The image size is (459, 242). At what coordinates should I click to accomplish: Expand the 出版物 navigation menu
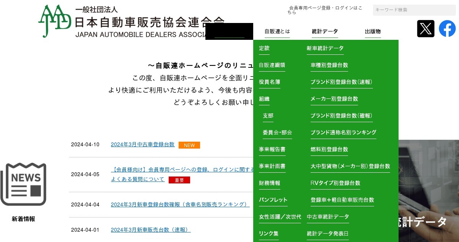tap(373, 31)
